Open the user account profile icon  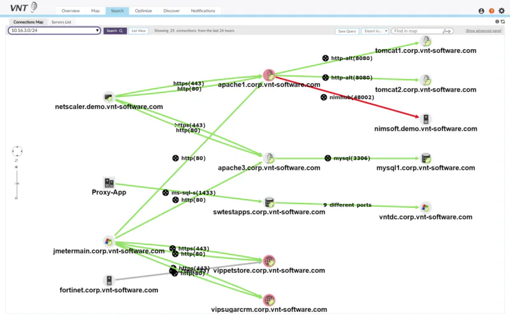[x=481, y=11]
